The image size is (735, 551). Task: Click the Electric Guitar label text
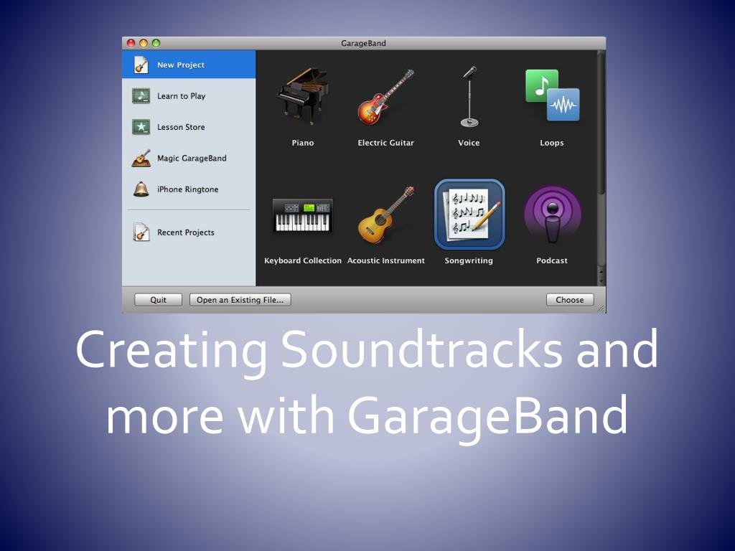tap(385, 143)
